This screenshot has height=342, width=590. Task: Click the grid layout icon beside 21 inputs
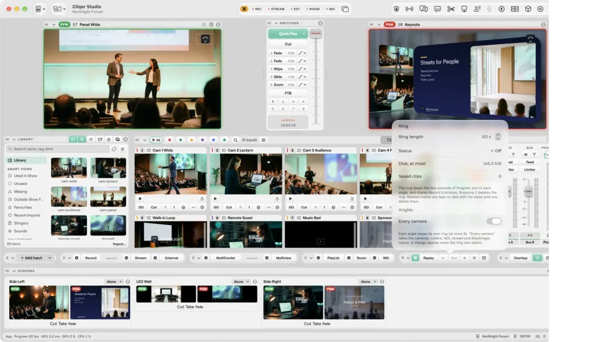click(263, 140)
